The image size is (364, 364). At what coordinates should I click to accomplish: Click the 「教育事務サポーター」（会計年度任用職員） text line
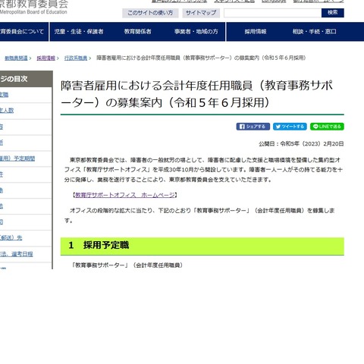pos(127,265)
